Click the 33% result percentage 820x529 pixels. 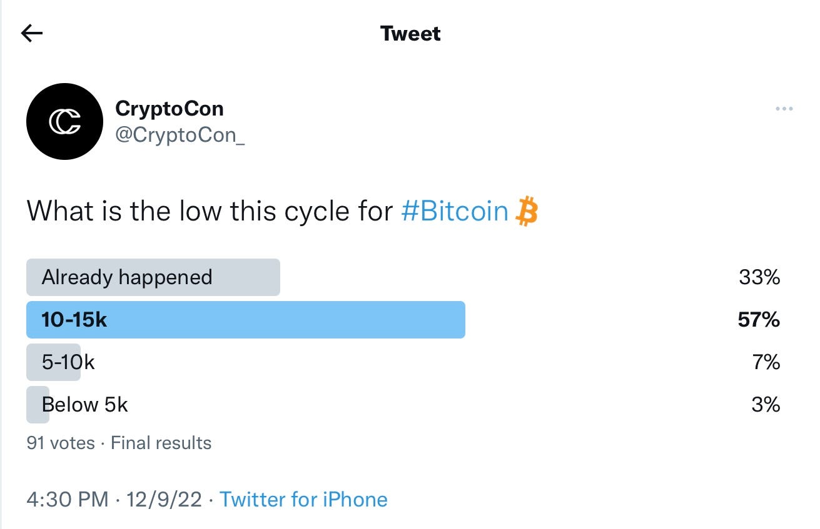click(759, 277)
